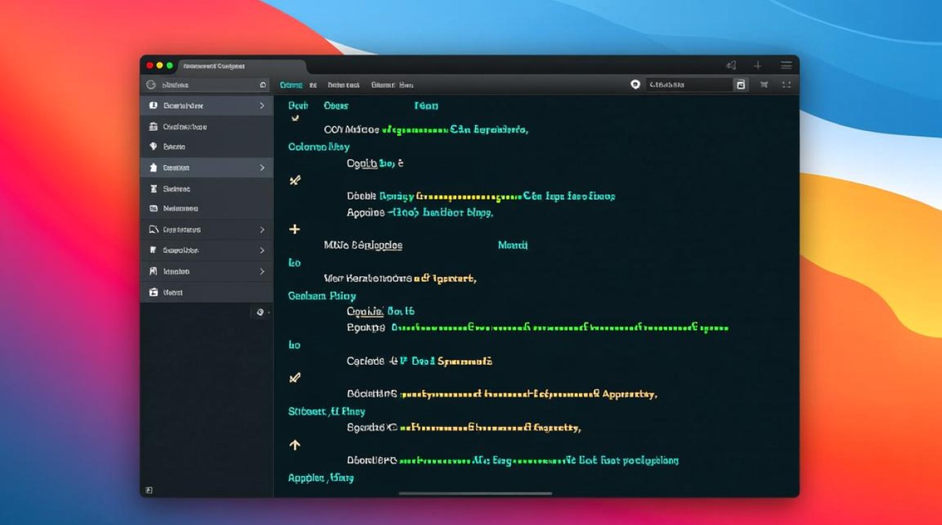Click the up arrow icon in the editor gutter
The width and height of the screenshot is (942, 525).
tap(294, 444)
